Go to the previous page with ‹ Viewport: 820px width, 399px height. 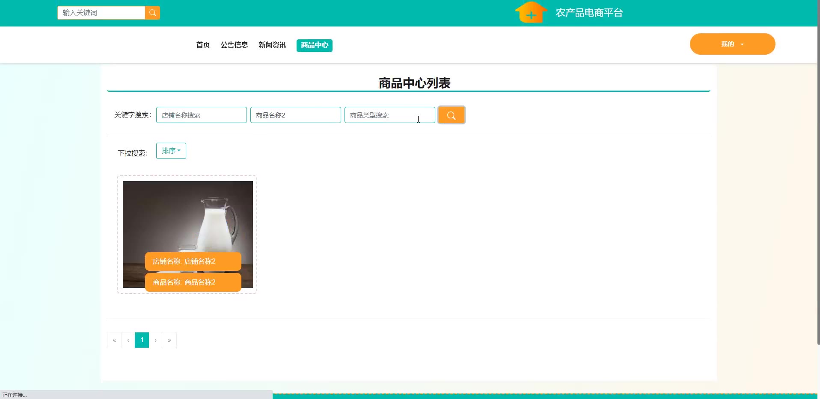pos(128,340)
